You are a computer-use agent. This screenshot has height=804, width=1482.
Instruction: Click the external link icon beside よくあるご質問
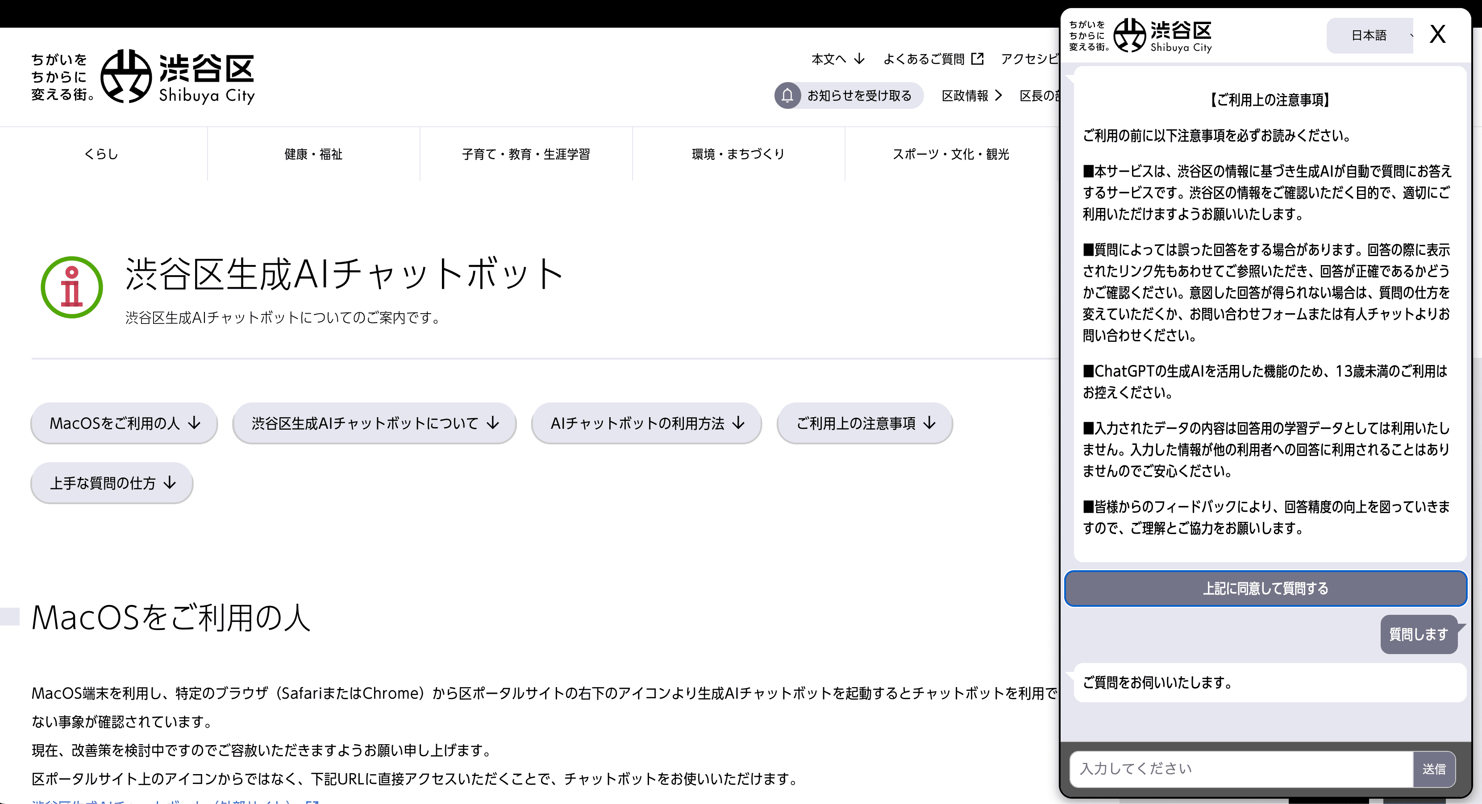point(978,58)
